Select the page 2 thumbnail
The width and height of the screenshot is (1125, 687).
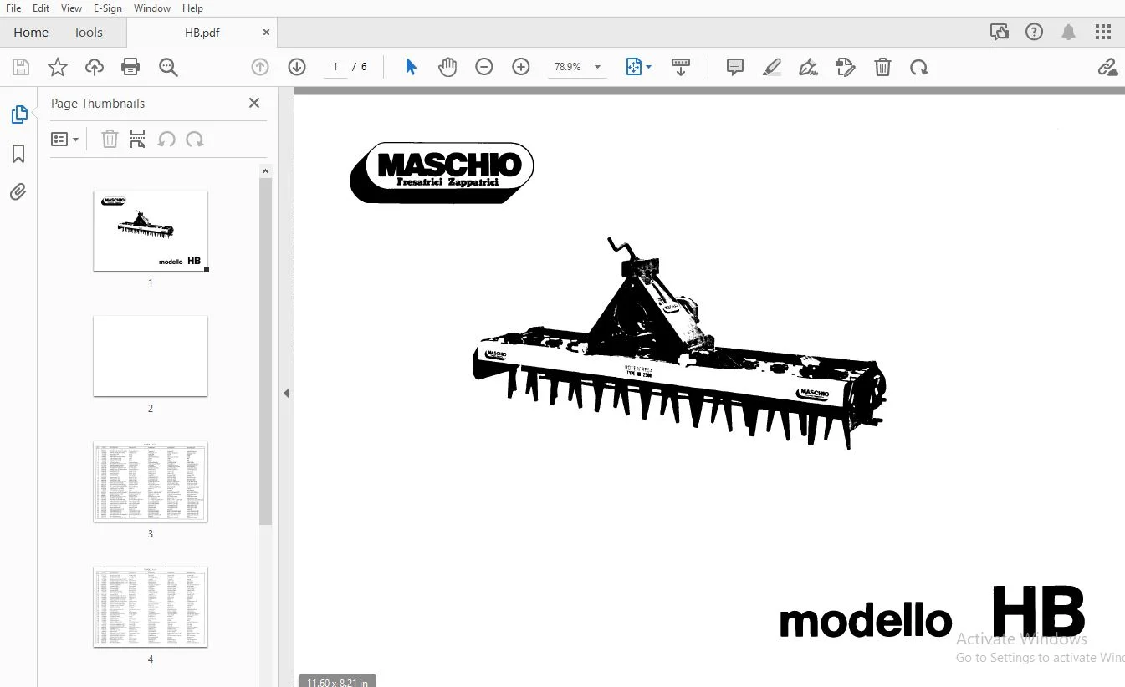click(151, 356)
